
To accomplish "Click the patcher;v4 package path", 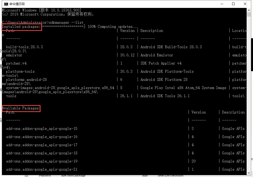I will [x=16, y=63].
